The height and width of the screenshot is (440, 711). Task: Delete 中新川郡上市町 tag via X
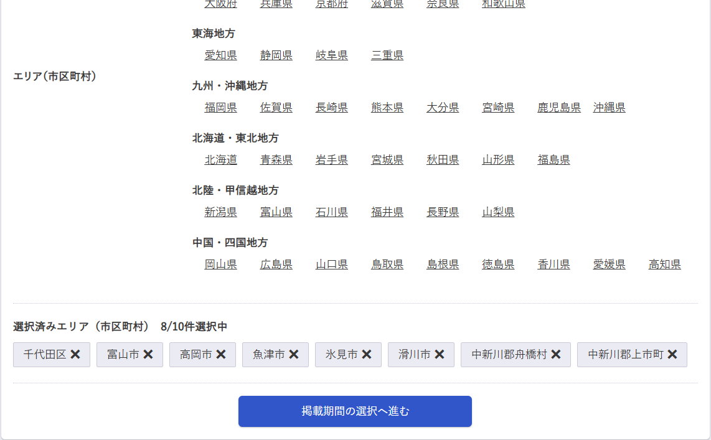coord(672,354)
